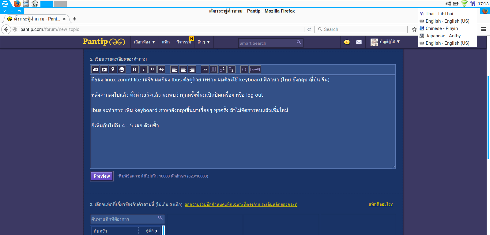Insert a spoil tag
The image size is (490, 235).
(x=255, y=69)
